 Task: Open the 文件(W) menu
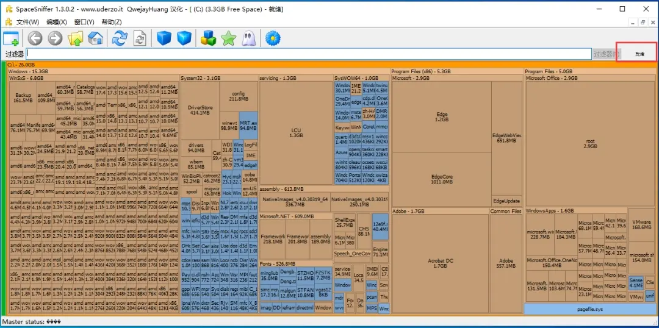click(27, 23)
